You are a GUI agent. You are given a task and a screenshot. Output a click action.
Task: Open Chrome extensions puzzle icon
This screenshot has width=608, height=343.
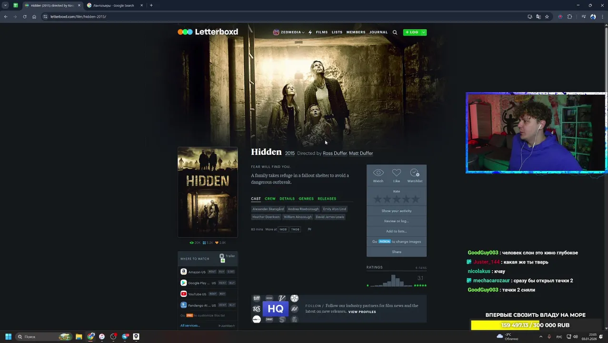point(569,17)
